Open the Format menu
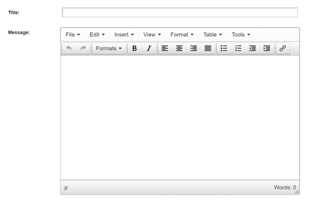Screen dimensions: 319x202 click(x=182, y=35)
